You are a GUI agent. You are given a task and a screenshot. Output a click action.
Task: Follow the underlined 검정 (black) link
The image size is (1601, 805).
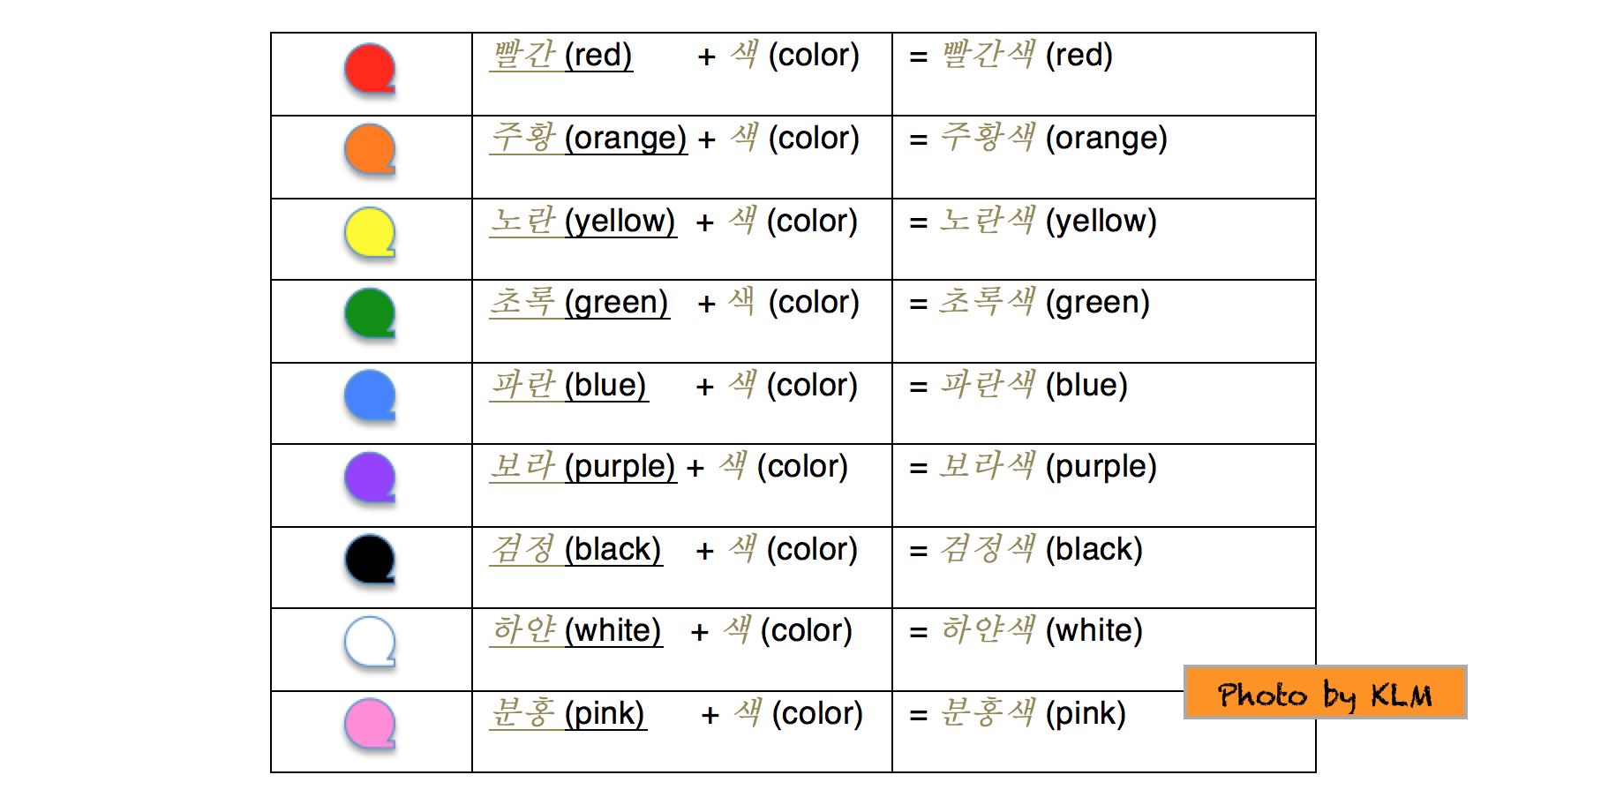pyautogui.click(x=576, y=550)
